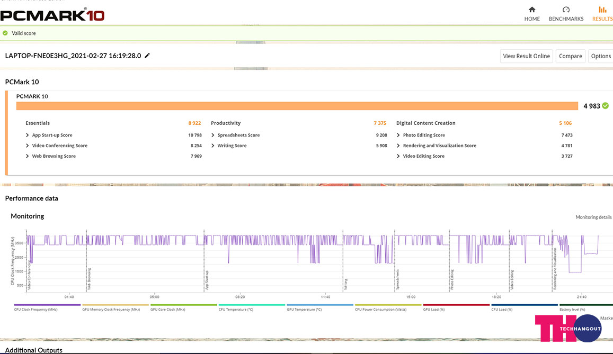The width and height of the screenshot is (613, 354).
Task: Switch to the Results tab
Action: click(x=602, y=14)
